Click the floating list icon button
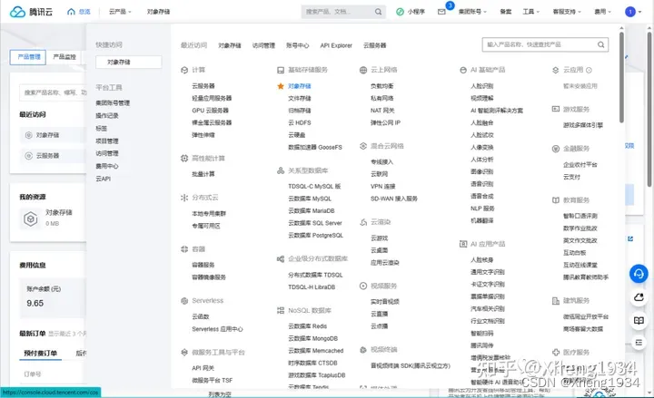The height and width of the screenshot is (398, 654). pyautogui.click(x=639, y=343)
